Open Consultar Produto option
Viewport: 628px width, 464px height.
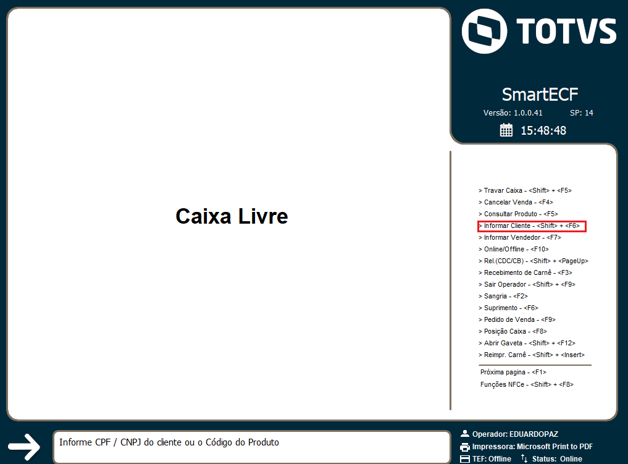click(x=518, y=214)
